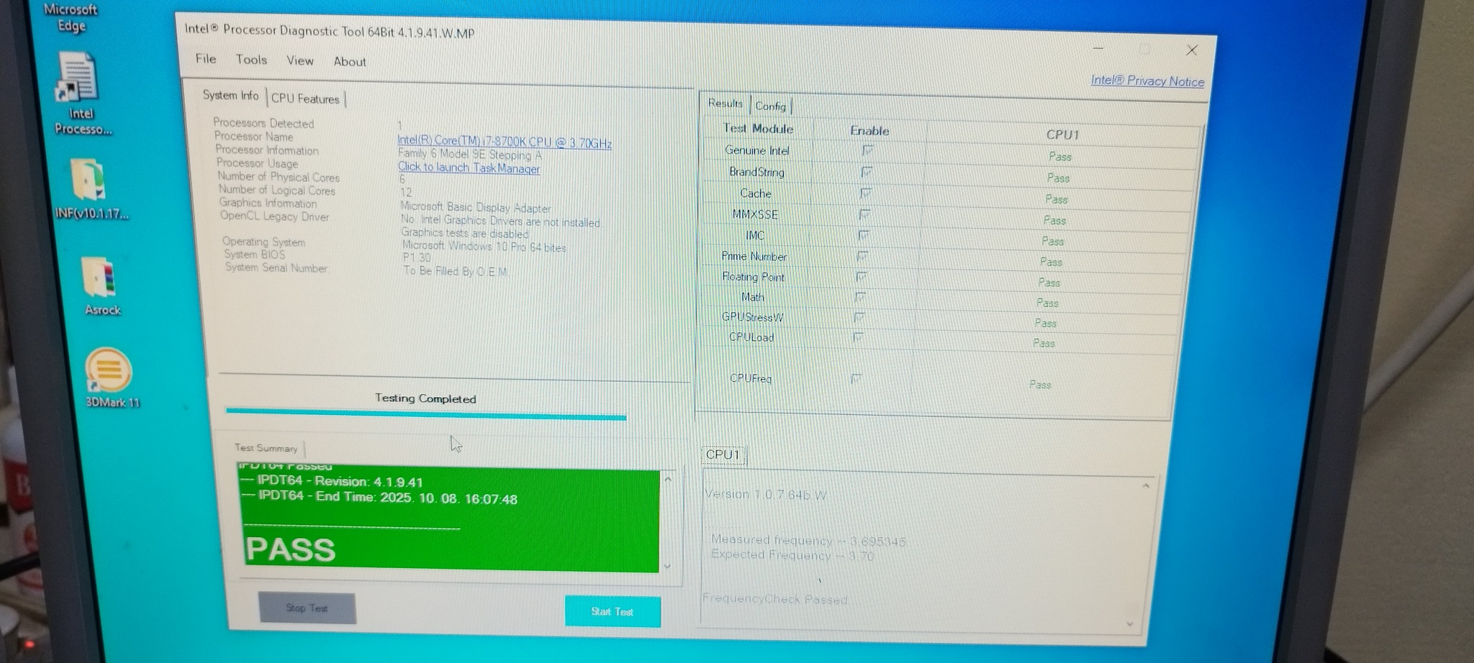Screen dimensions: 1474x663
Task: Toggle the GPUStressW enable checkbox
Action: pos(859,316)
